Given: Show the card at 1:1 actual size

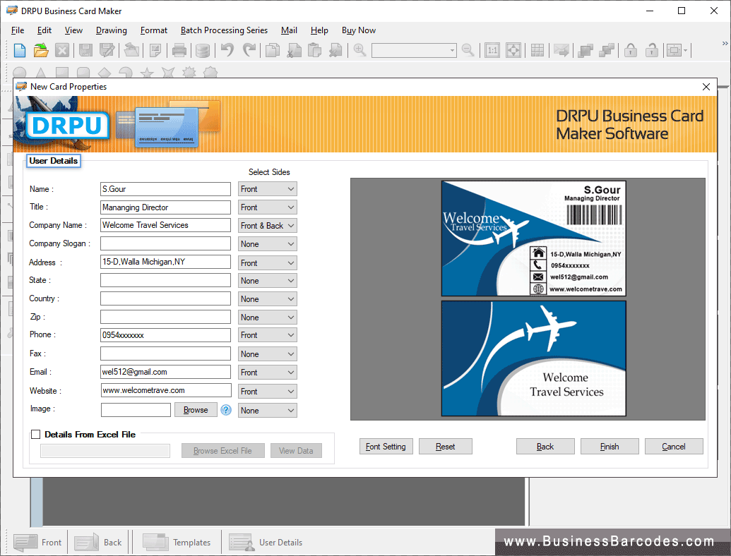Looking at the screenshot, I should (x=492, y=50).
